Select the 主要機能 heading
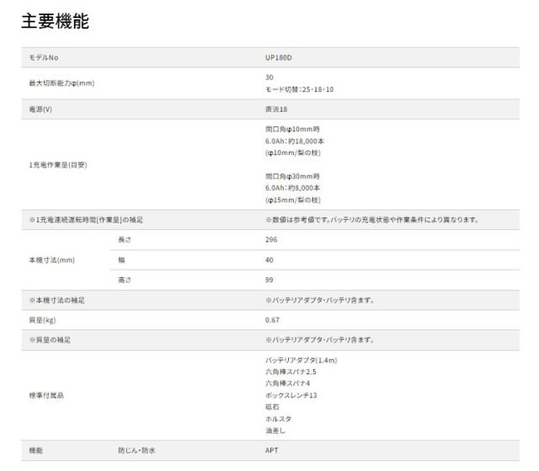 [56, 21]
